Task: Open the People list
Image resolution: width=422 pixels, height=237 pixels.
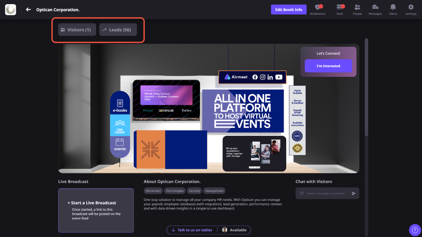Action: (357, 9)
